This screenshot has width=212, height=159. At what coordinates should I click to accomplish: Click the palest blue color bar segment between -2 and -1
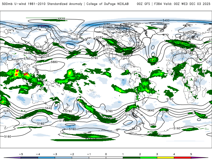click(x=81, y=158)
